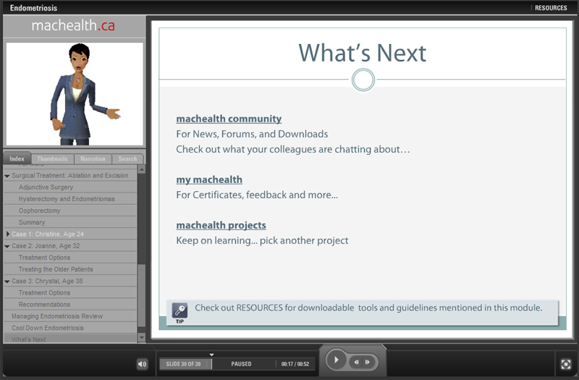579x380 pixels.
Task: Click the PAUSED status label
Action: point(241,364)
